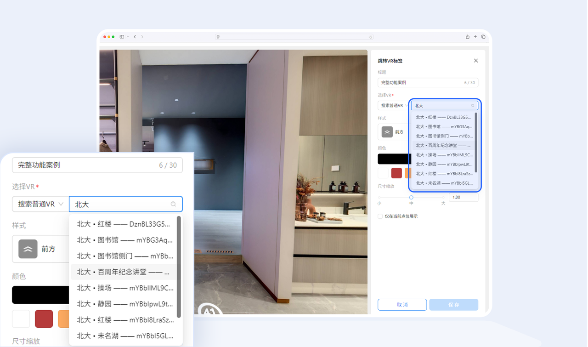Expand the 搜索普通VR selector in left panel

coord(40,204)
